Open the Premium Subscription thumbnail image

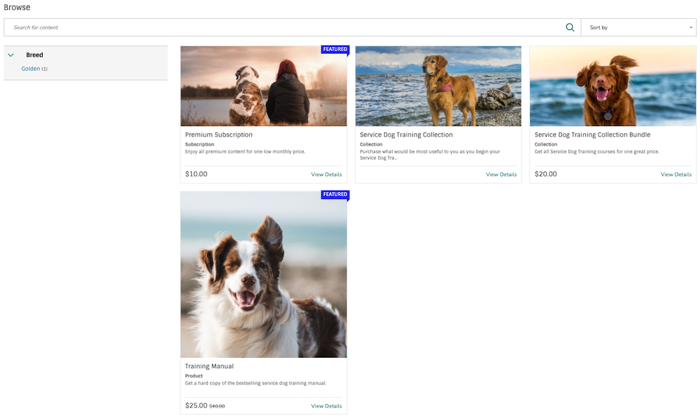tap(263, 85)
